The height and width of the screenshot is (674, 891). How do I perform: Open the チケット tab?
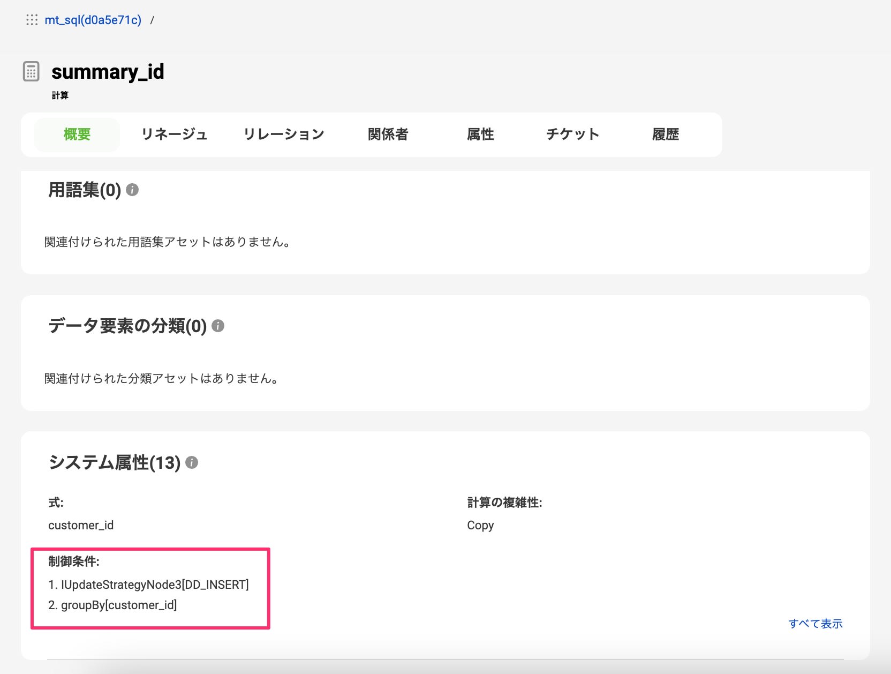[572, 134]
